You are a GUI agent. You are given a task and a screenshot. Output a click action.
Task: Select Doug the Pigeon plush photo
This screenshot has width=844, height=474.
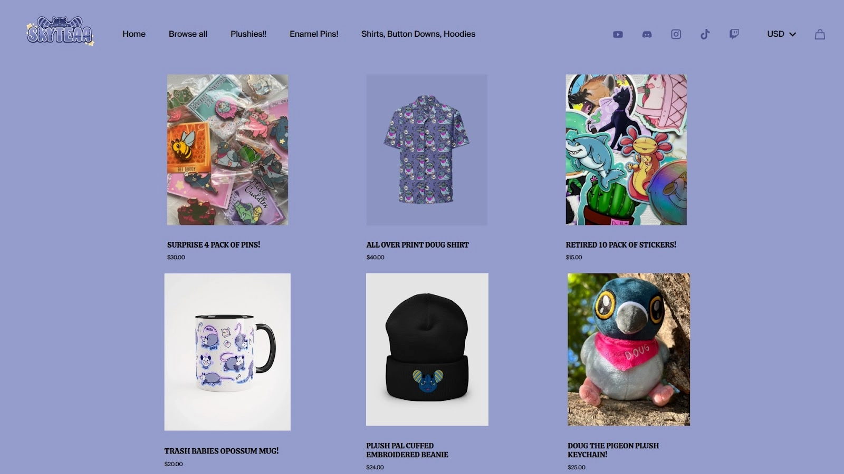[629, 349]
